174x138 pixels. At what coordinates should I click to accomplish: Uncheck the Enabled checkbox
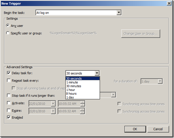click(8, 118)
